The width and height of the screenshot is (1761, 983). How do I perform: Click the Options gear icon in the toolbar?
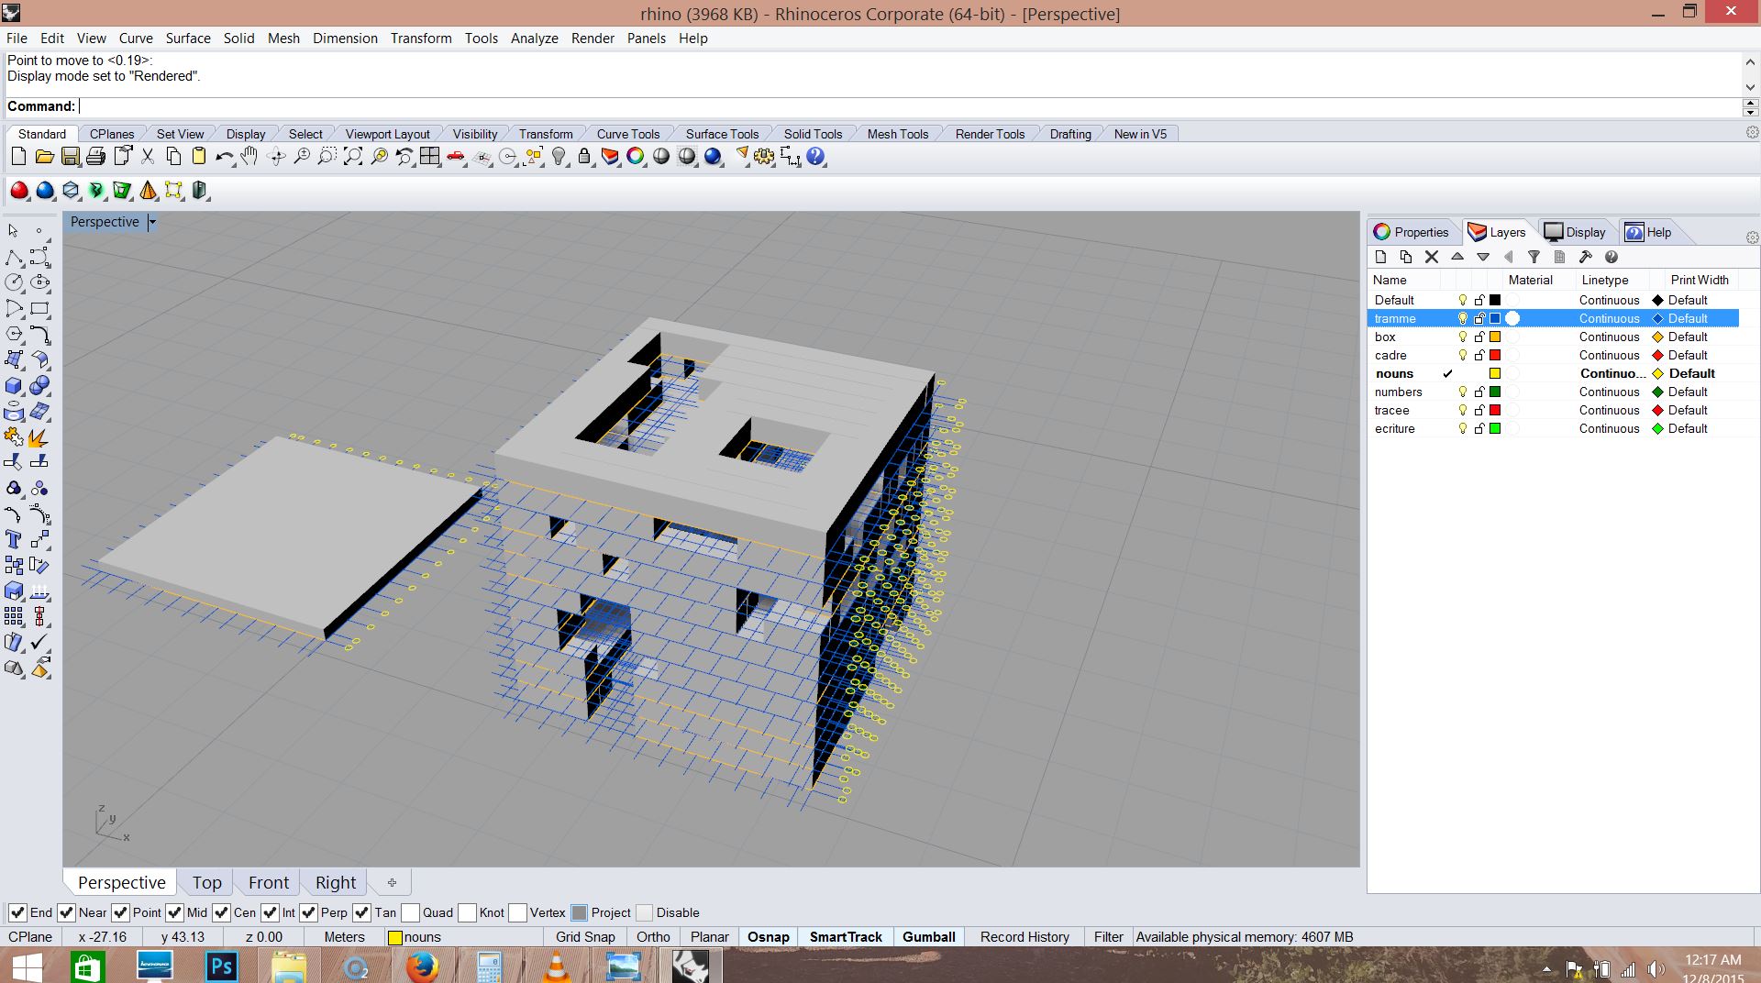pyautogui.click(x=764, y=156)
